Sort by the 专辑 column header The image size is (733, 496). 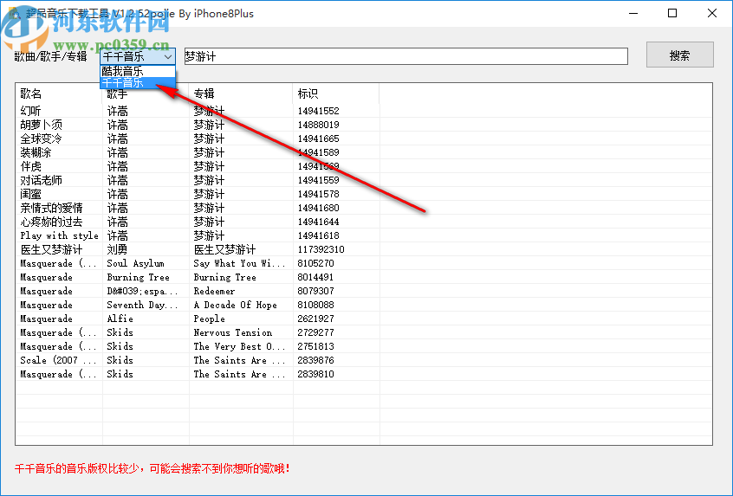tap(204, 93)
